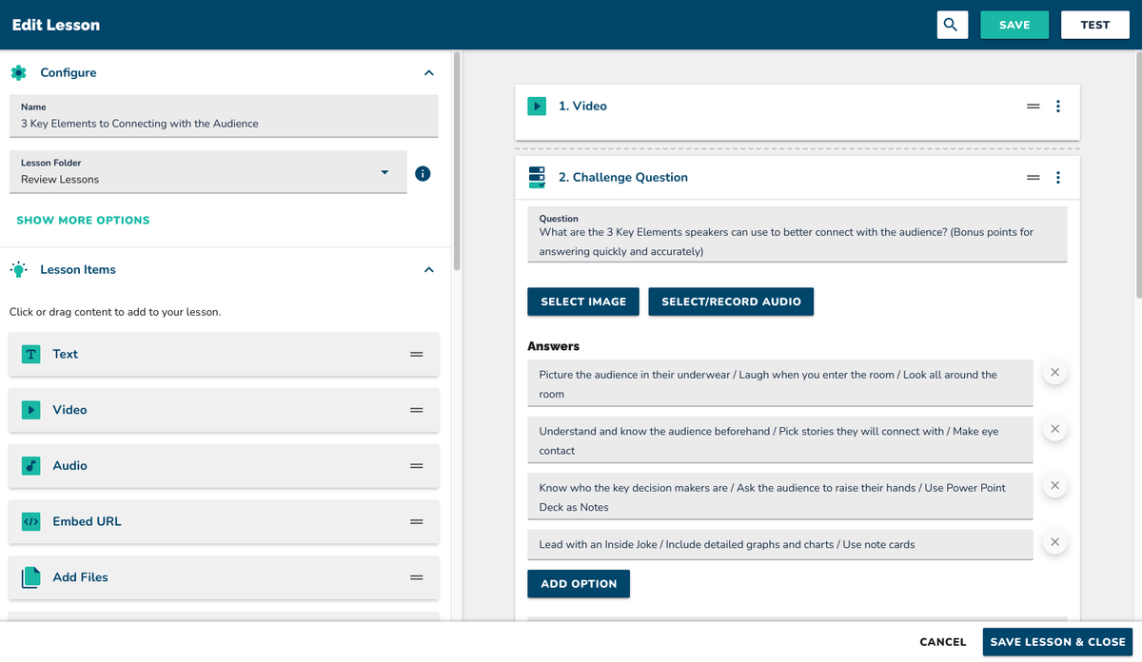
Task: Edit the 'Lead with an Inside Joke' answer field
Action: [x=780, y=545]
